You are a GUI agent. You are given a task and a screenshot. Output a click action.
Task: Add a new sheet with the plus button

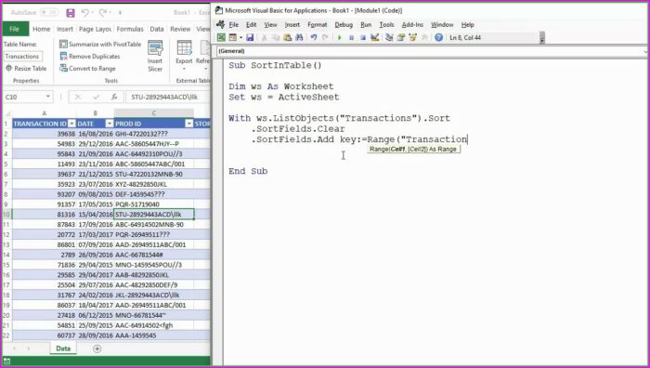point(97,348)
